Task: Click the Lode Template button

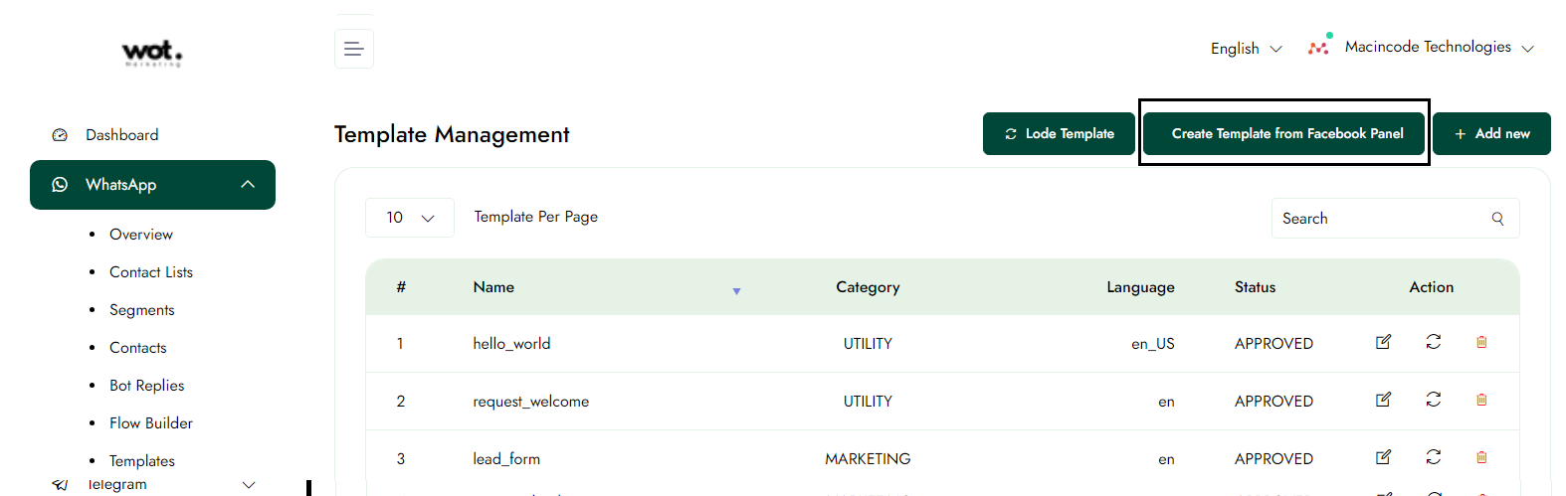Action: (x=1059, y=134)
